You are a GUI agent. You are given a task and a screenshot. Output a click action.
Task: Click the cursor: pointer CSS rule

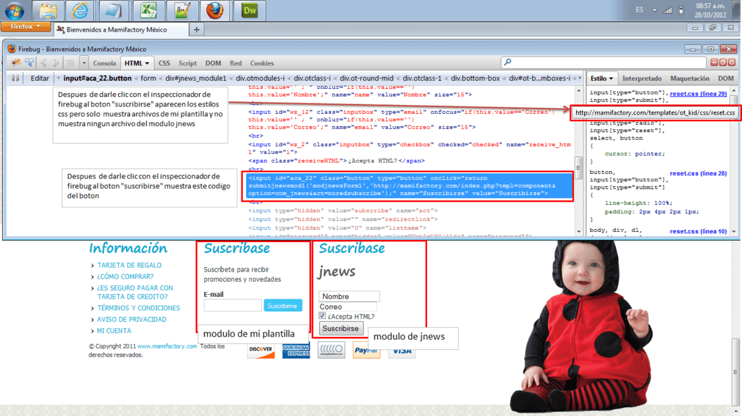pos(635,154)
